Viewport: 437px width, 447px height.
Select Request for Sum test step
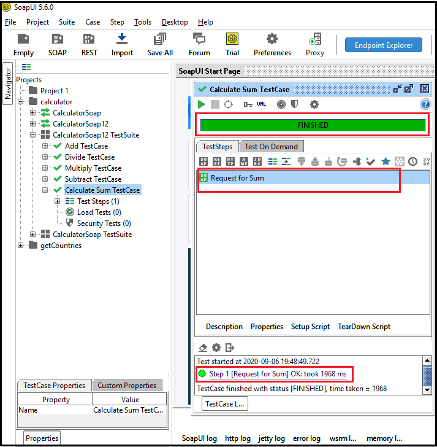(314, 177)
